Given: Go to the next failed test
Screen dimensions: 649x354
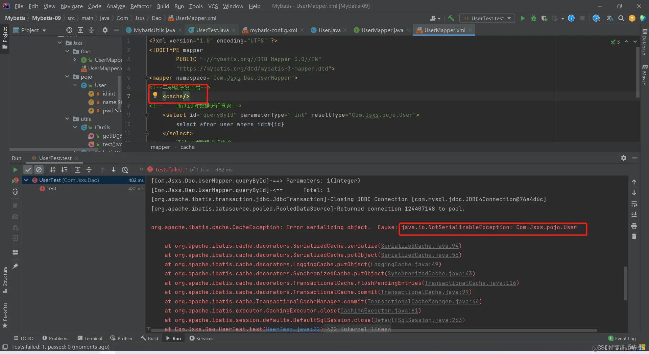Looking at the screenshot, I should [x=114, y=170].
